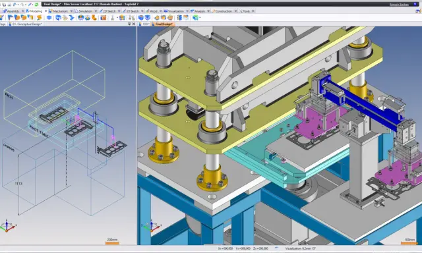This screenshot has width=422, height=253.
Task: Open dropdown arrow next to Assembly tab
Action: (x=23, y=11)
